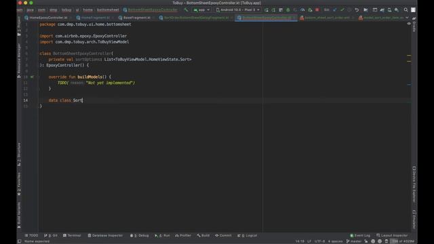Open the AVD Manager device icon
Screen dimensions: 434x244
tap(389, 10)
